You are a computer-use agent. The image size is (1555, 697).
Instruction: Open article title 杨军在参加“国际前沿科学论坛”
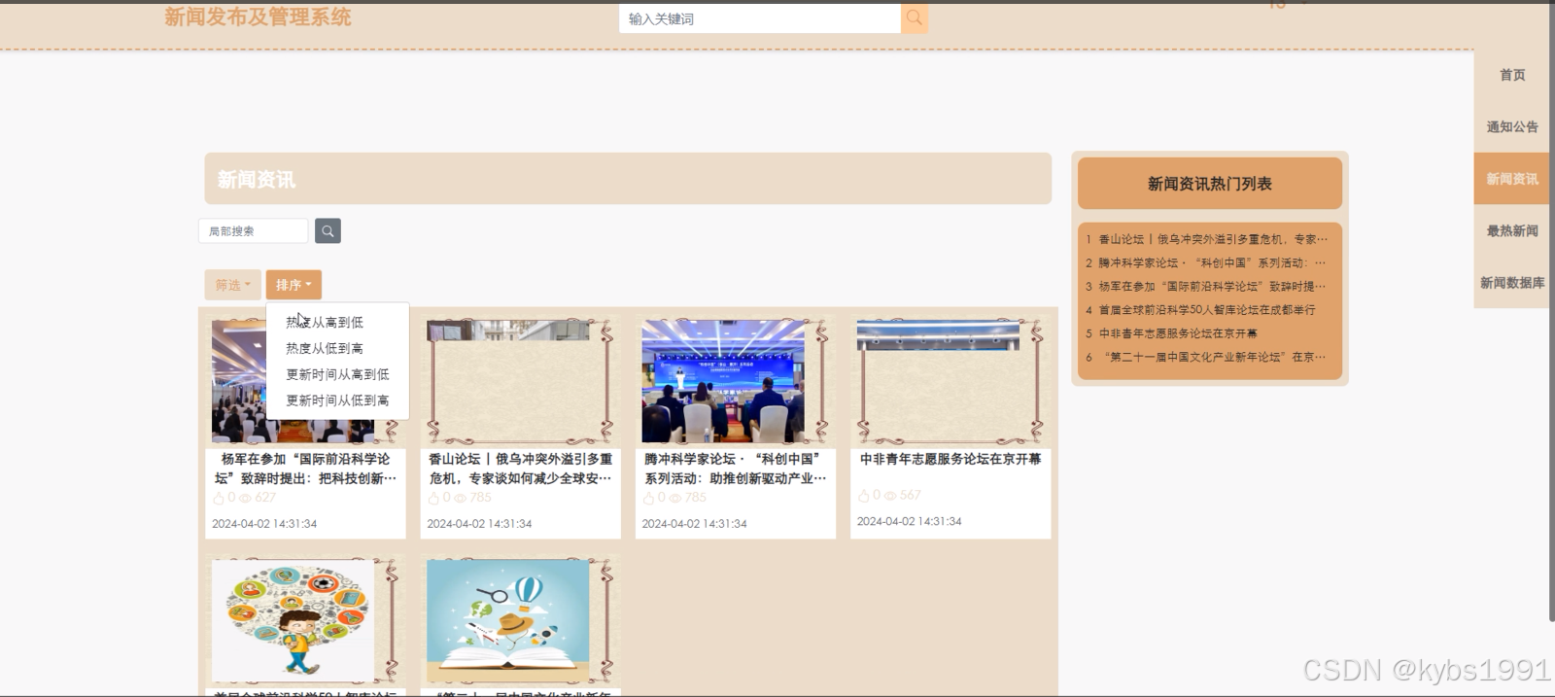click(305, 469)
